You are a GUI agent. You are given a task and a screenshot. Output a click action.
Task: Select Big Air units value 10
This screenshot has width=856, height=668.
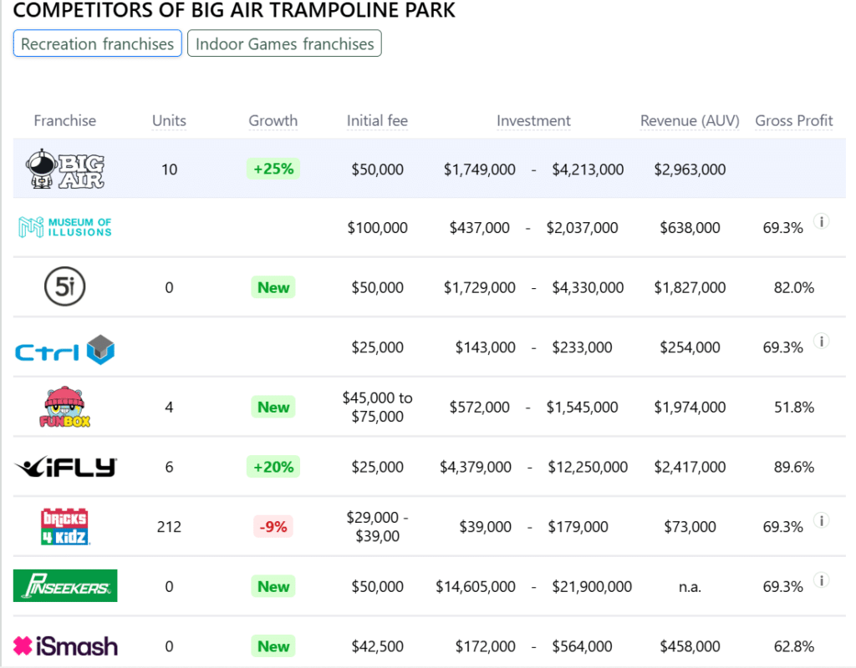pyautogui.click(x=169, y=170)
